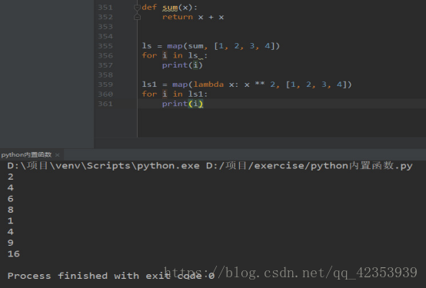Click the 'return x + x' code line
Screen dimensions: 426x288
coord(193,17)
